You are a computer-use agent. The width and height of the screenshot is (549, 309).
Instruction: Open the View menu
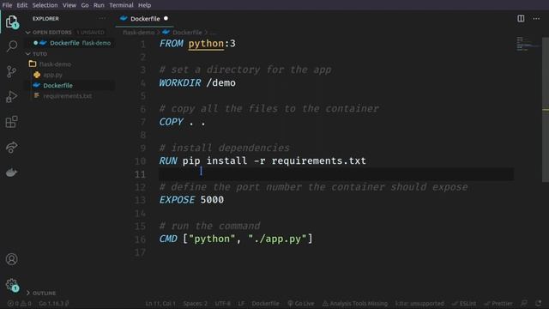coord(69,5)
